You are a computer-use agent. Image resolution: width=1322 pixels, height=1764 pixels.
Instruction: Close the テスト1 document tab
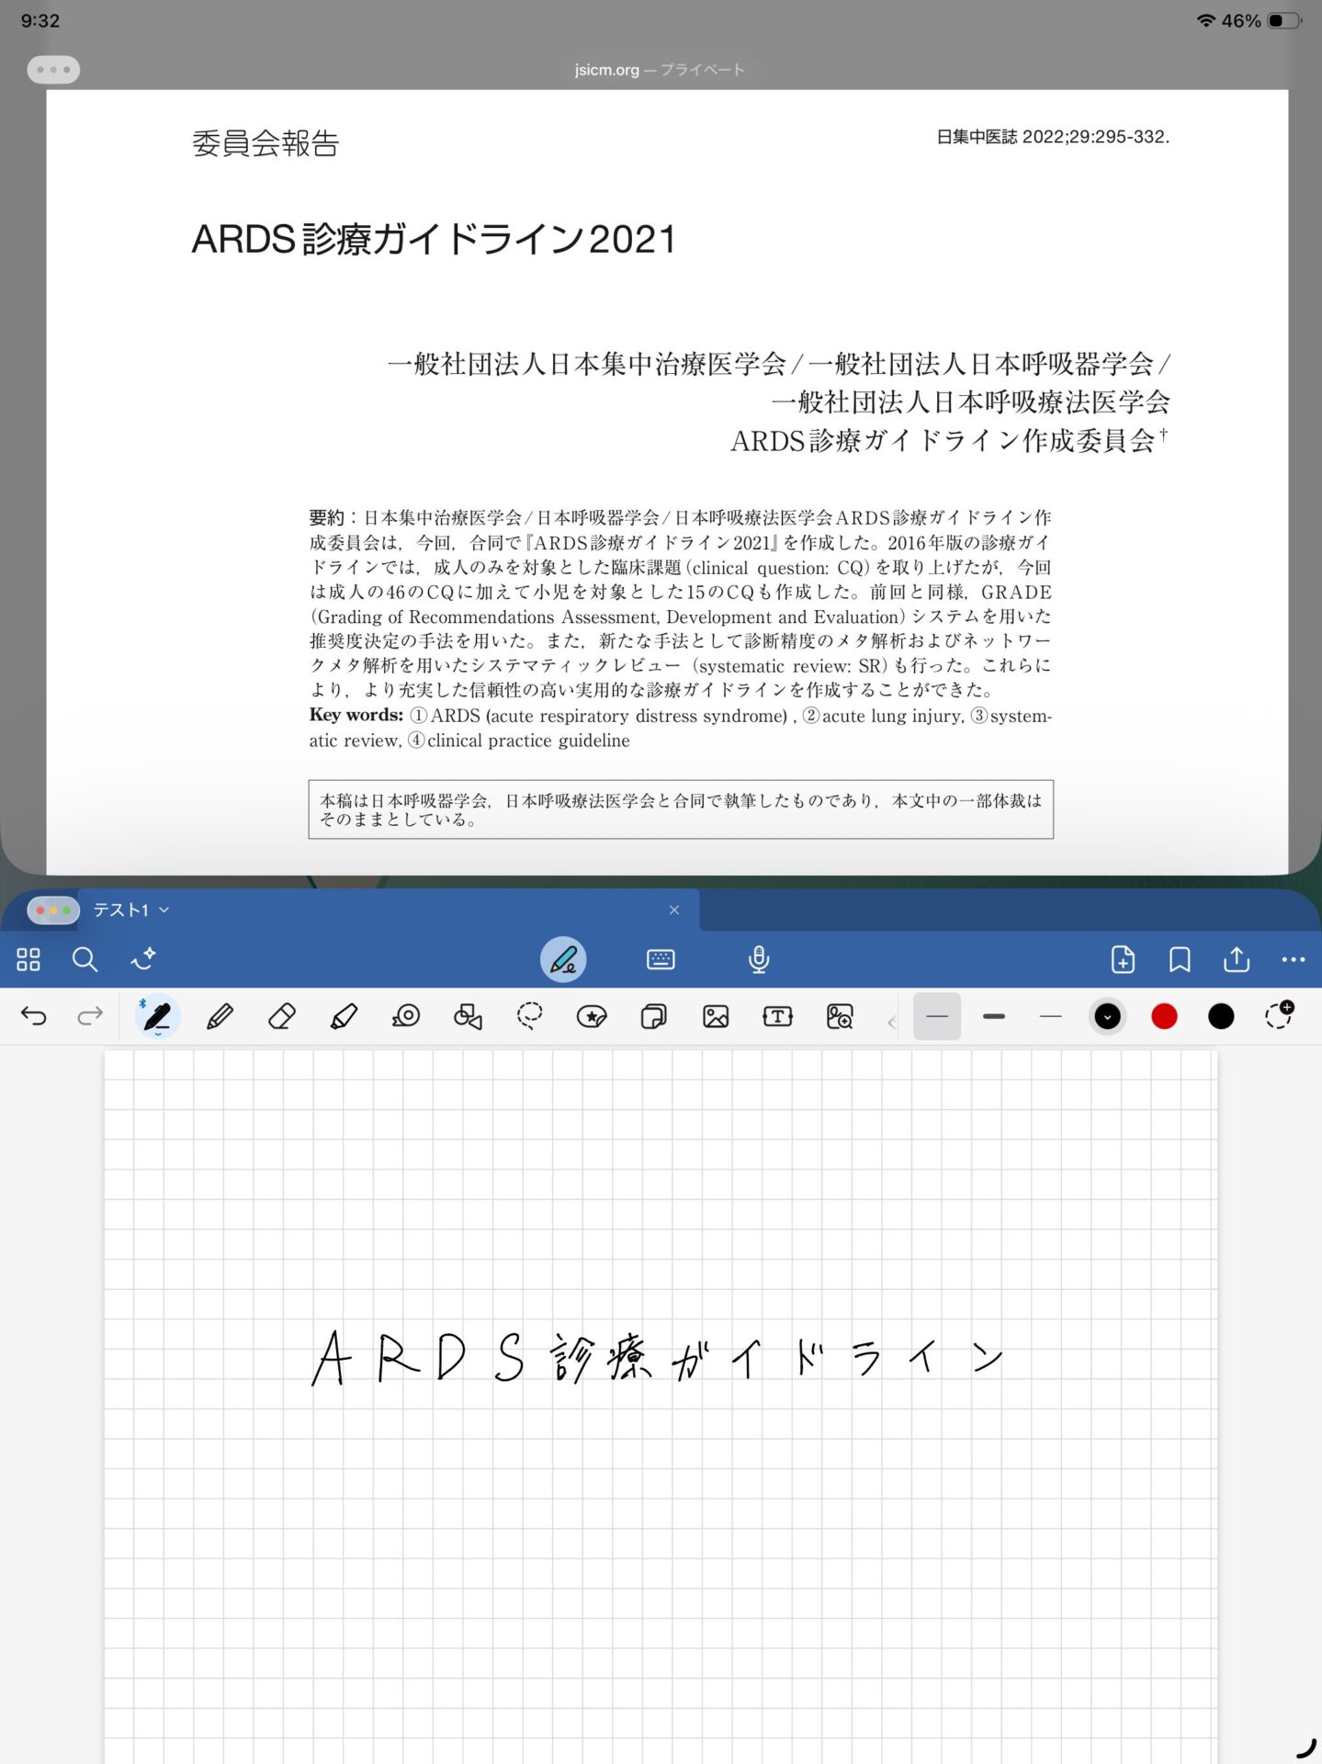coord(674,910)
